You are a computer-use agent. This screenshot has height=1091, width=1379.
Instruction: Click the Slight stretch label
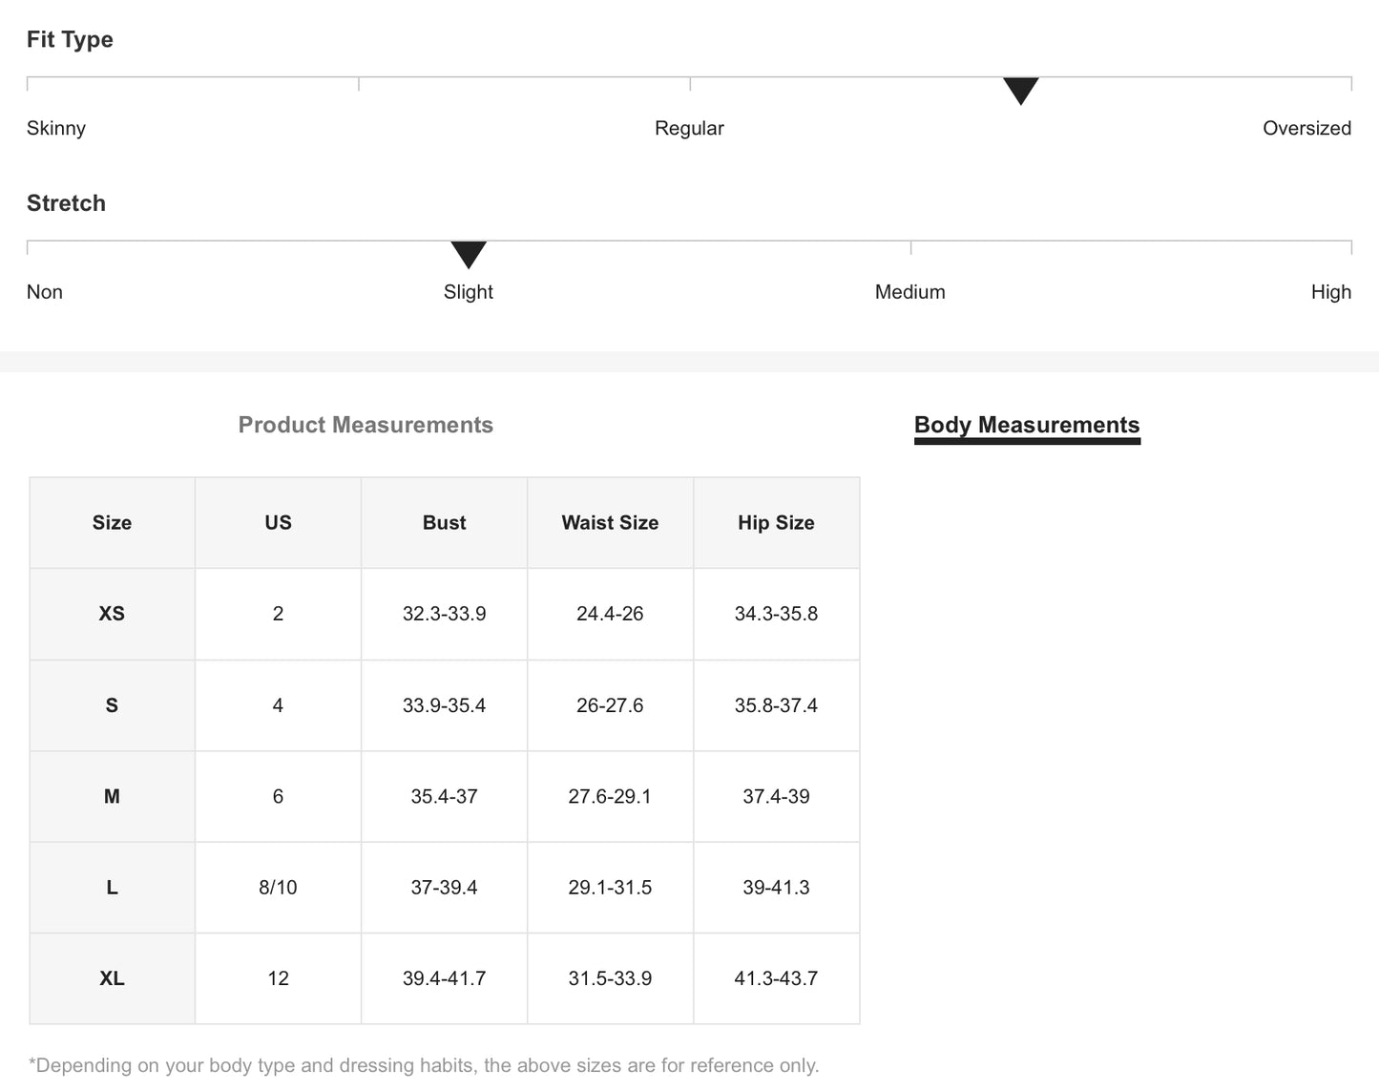pyautogui.click(x=469, y=292)
